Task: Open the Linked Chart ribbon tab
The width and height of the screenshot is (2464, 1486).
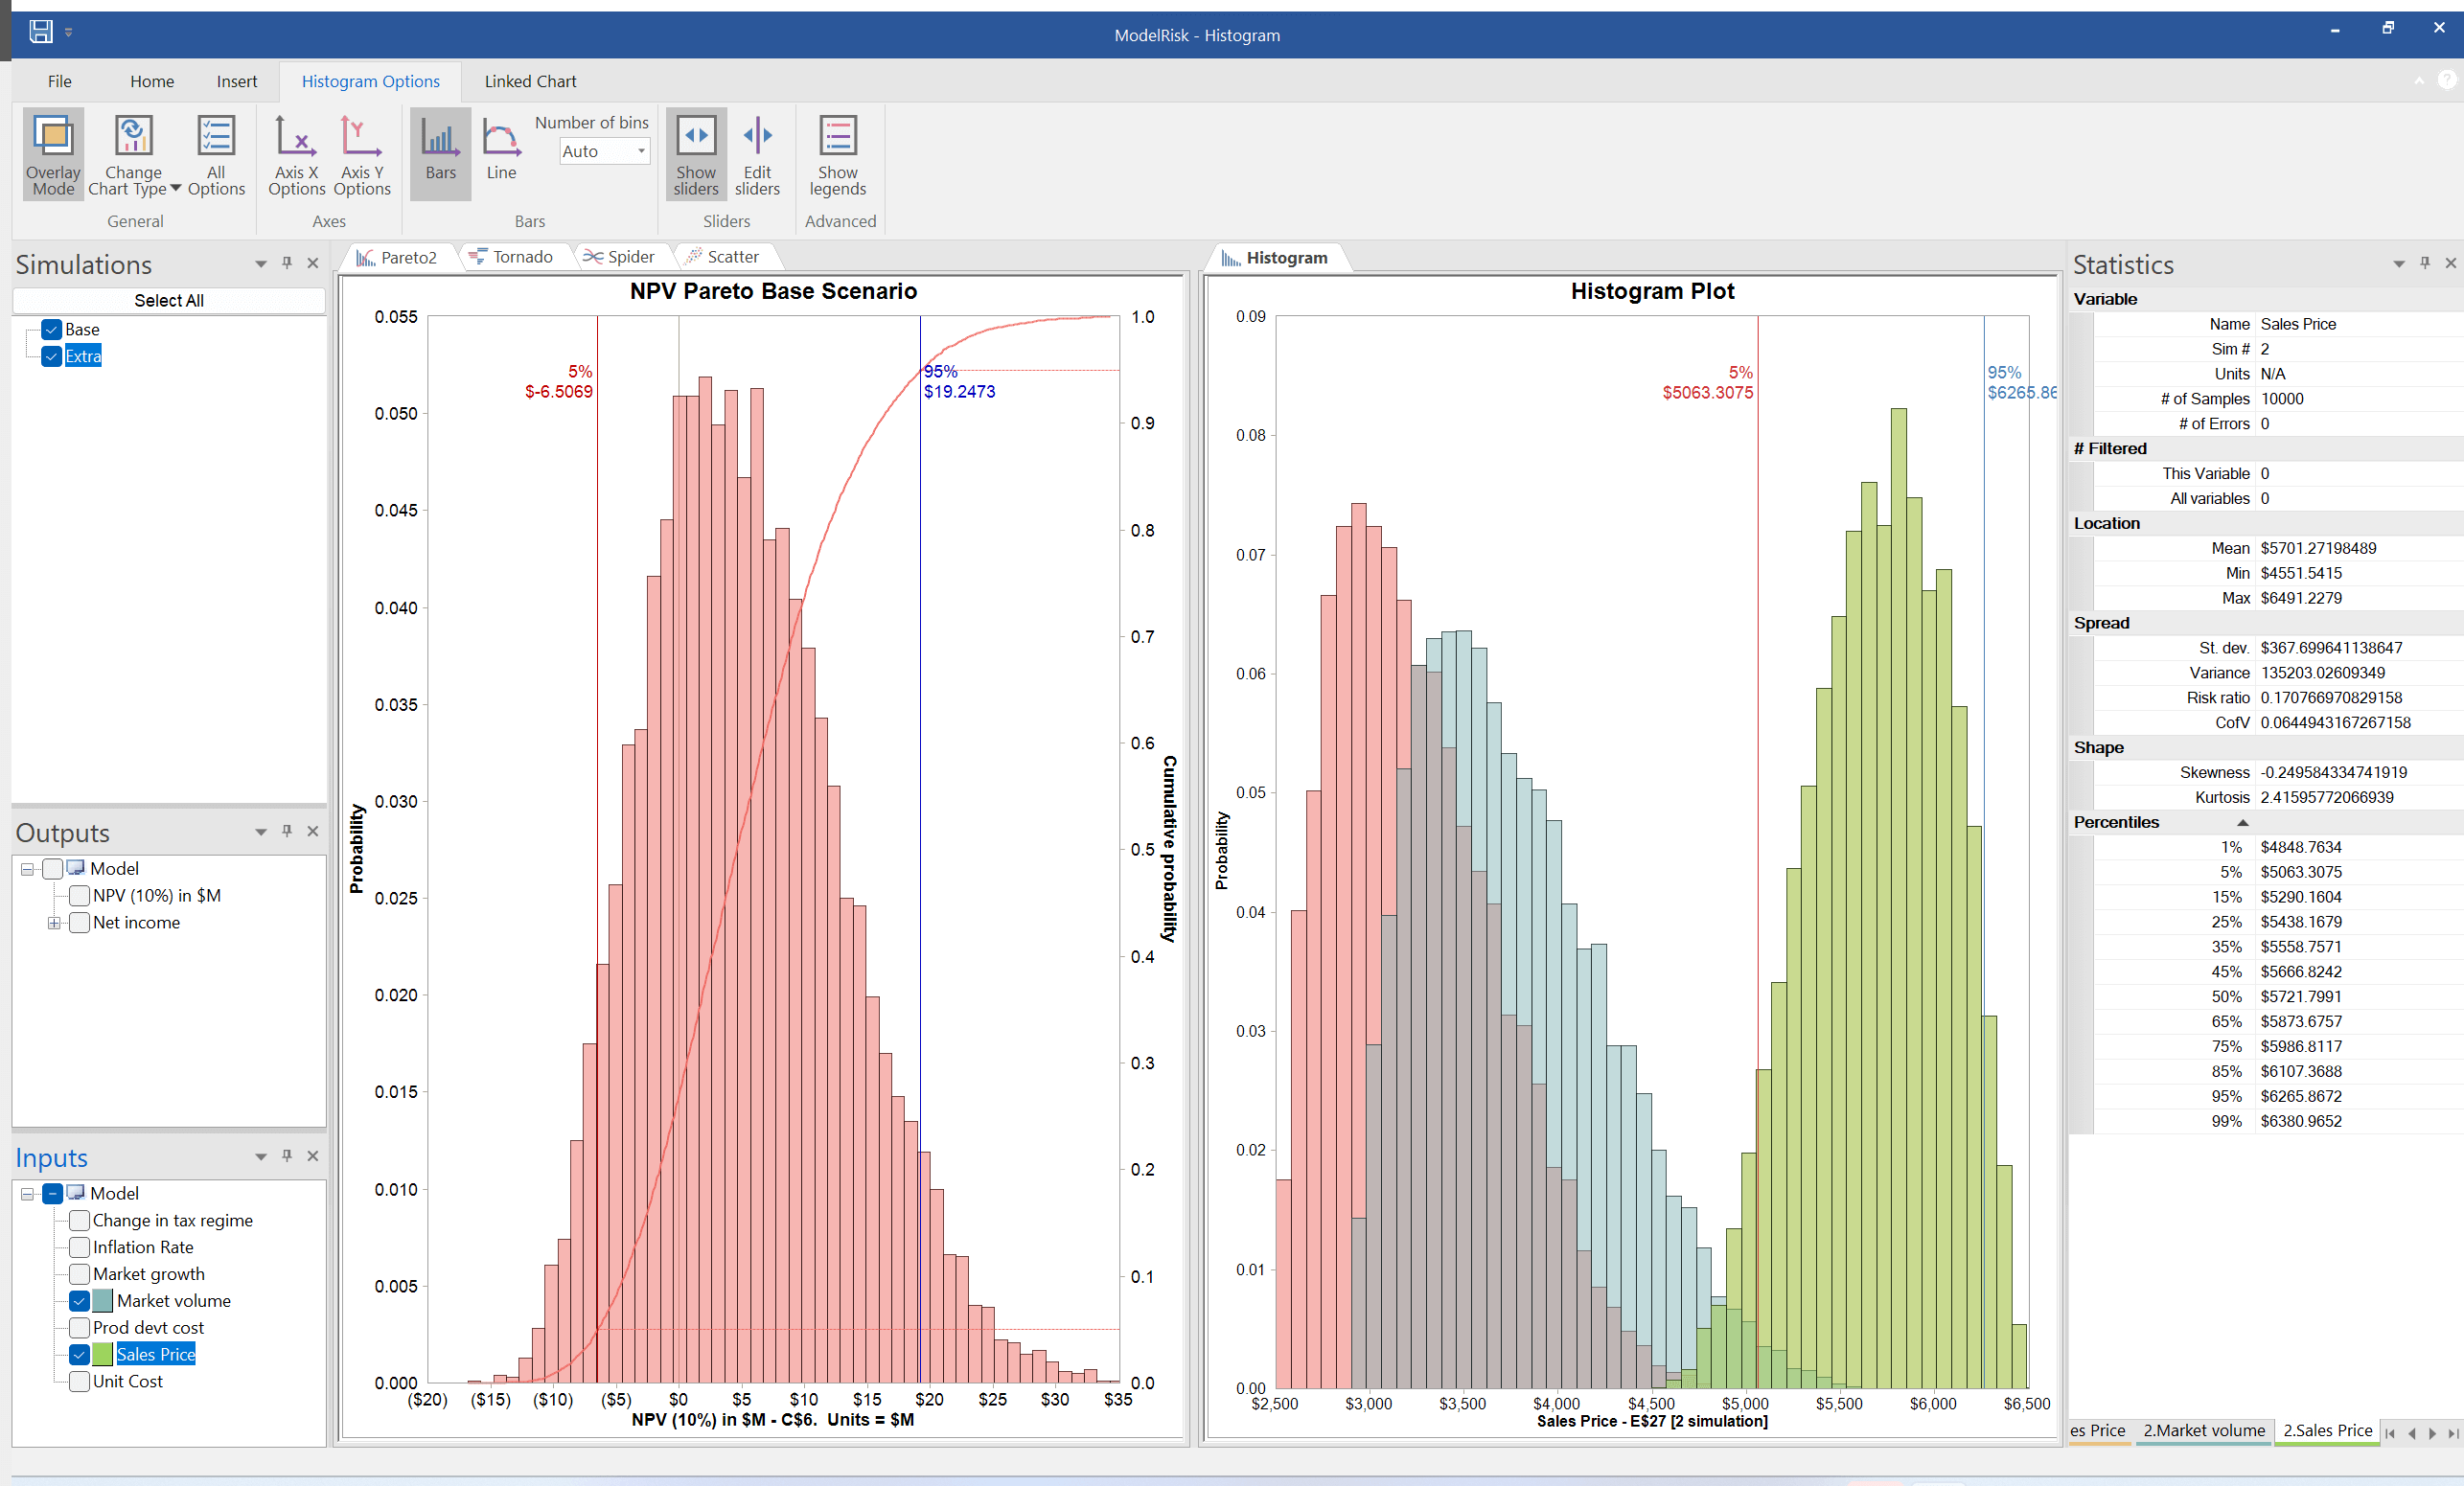Action: pos(529,81)
